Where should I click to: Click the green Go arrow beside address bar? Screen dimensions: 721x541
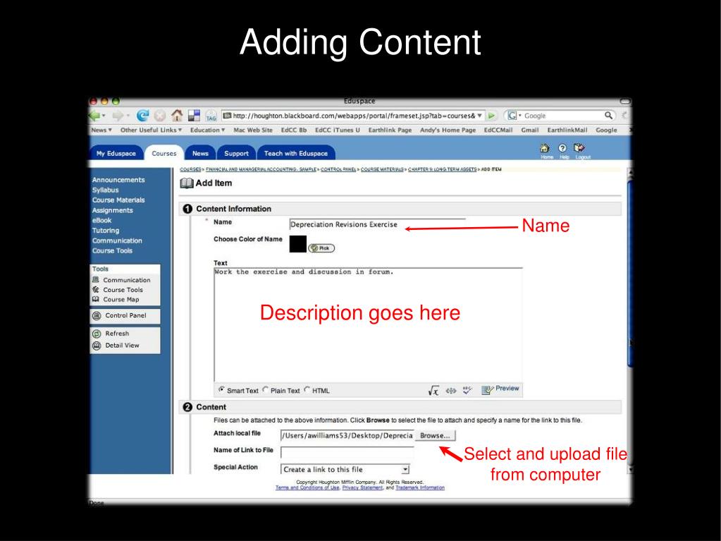(x=491, y=116)
